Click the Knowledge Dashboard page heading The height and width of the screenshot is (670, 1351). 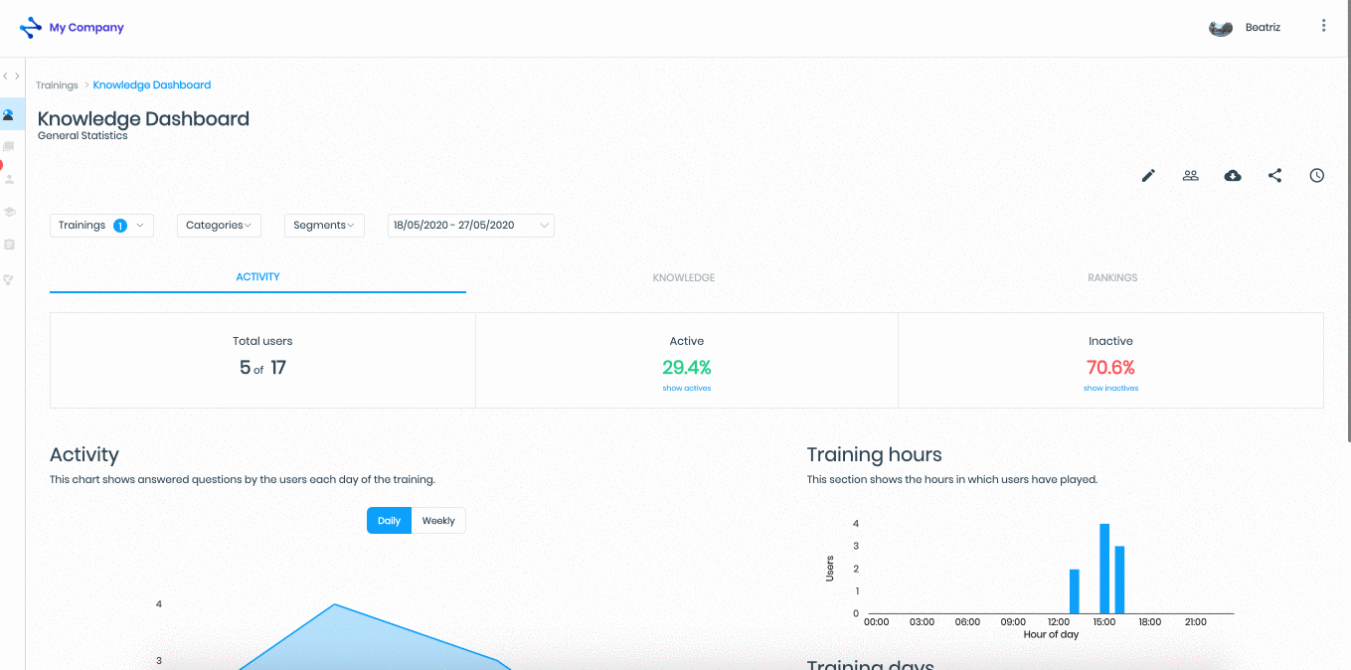click(143, 118)
